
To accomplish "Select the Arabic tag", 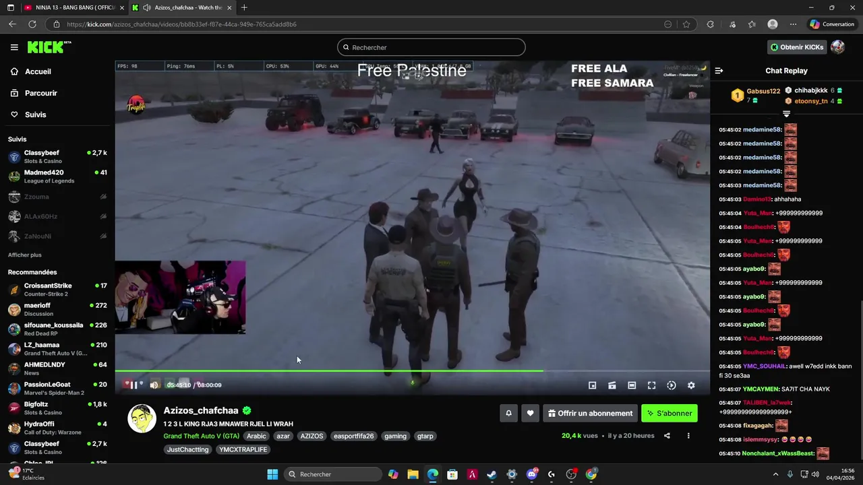I will [x=256, y=436].
